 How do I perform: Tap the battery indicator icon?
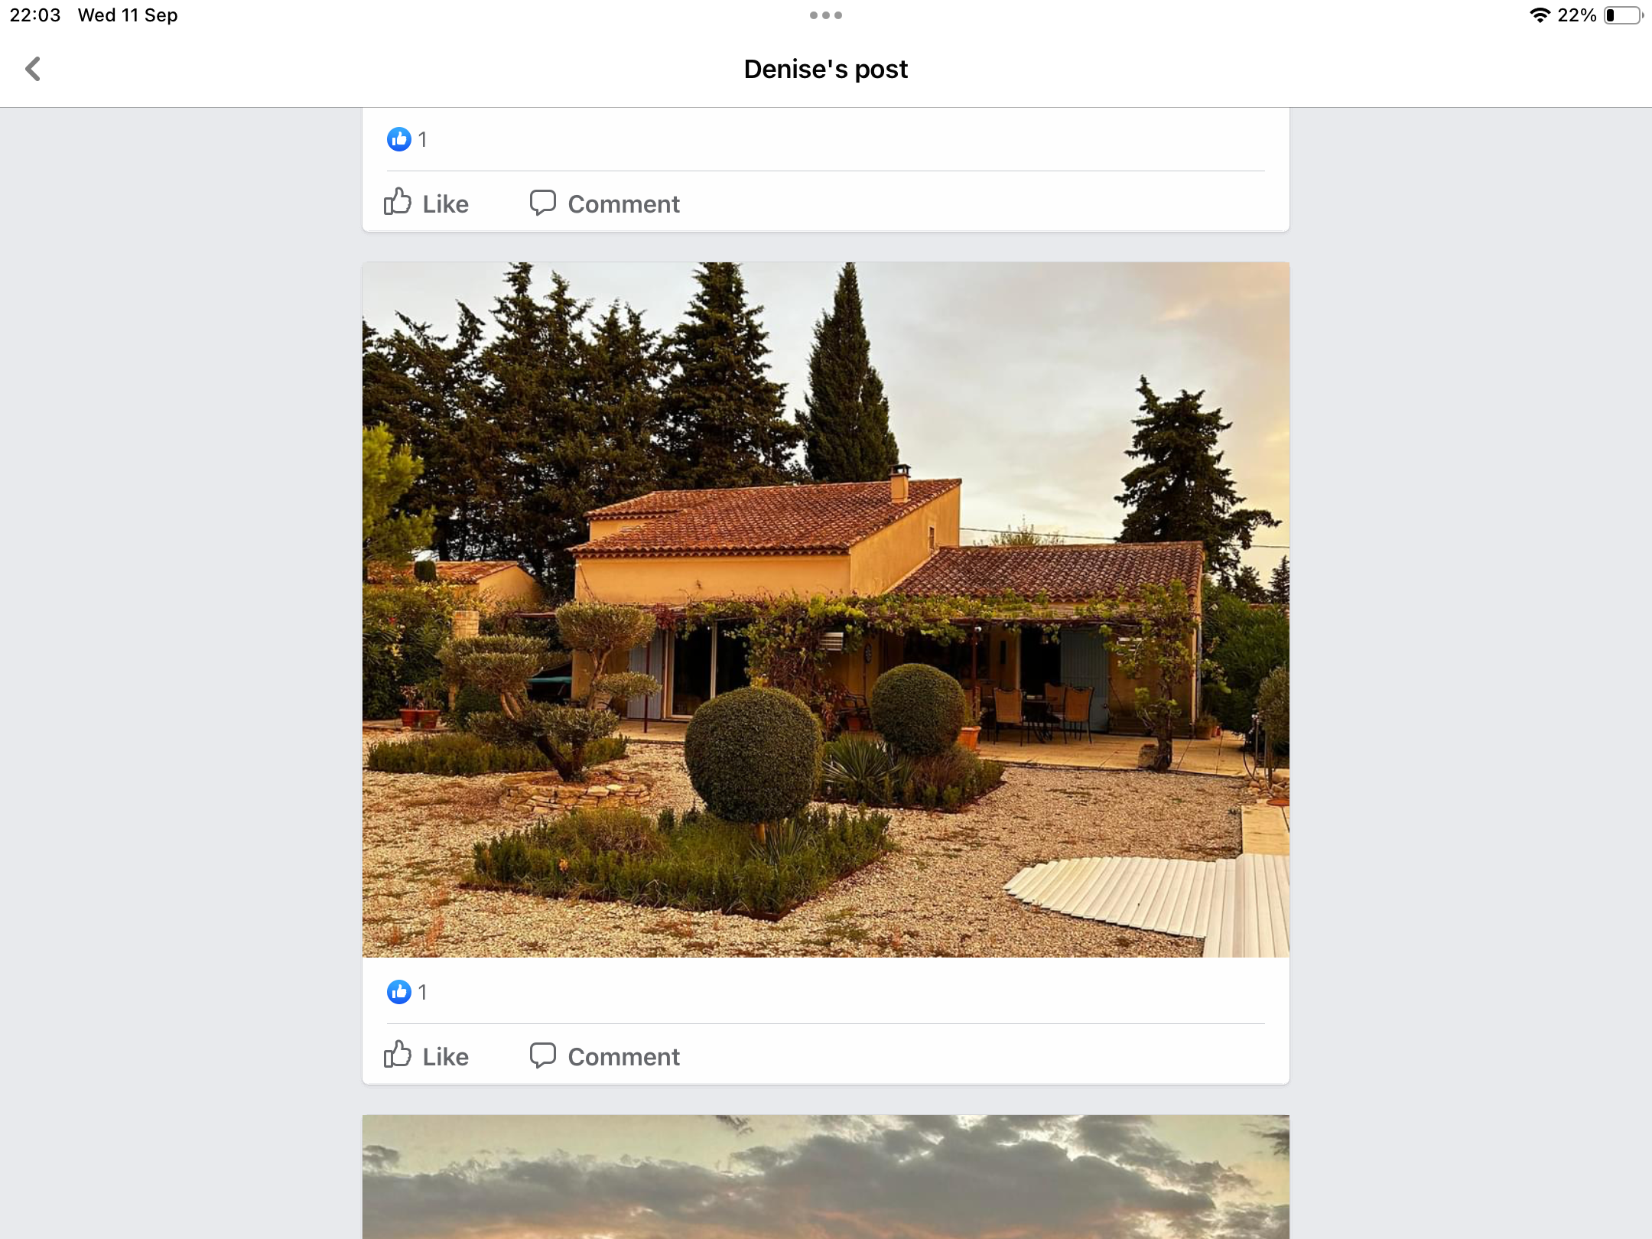[x=1624, y=15]
